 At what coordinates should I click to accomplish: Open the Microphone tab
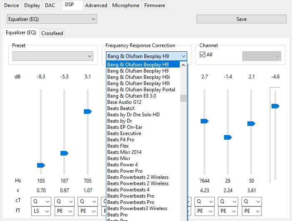click(x=126, y=5)
